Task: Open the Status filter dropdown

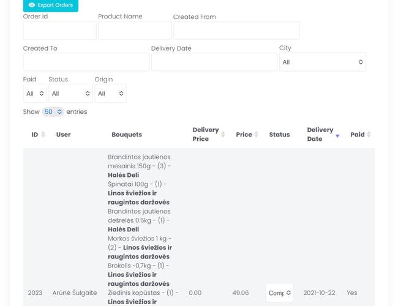Action: coord(70,94)
